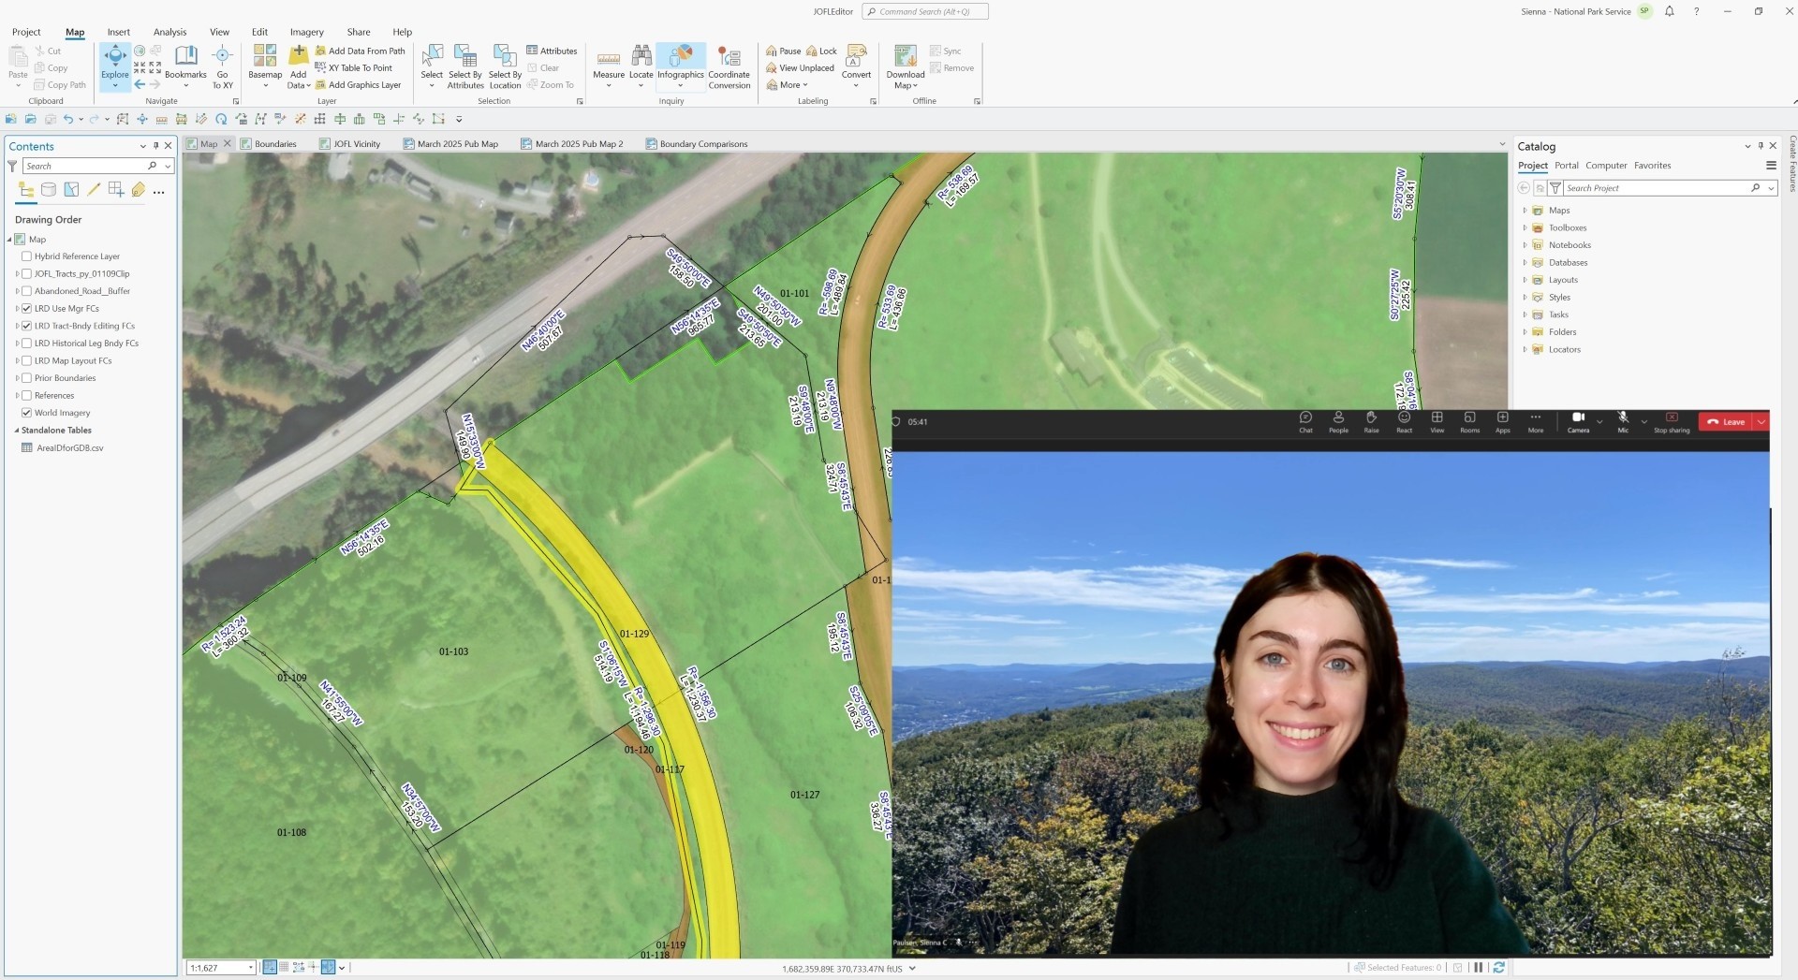Click the Command Search box
1798x980 pixels.
924,11
